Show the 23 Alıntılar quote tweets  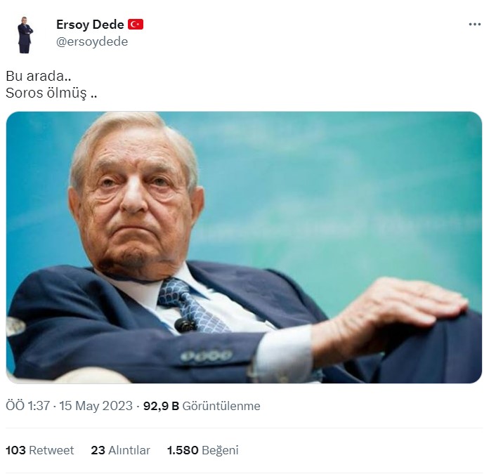pos(120,450)
